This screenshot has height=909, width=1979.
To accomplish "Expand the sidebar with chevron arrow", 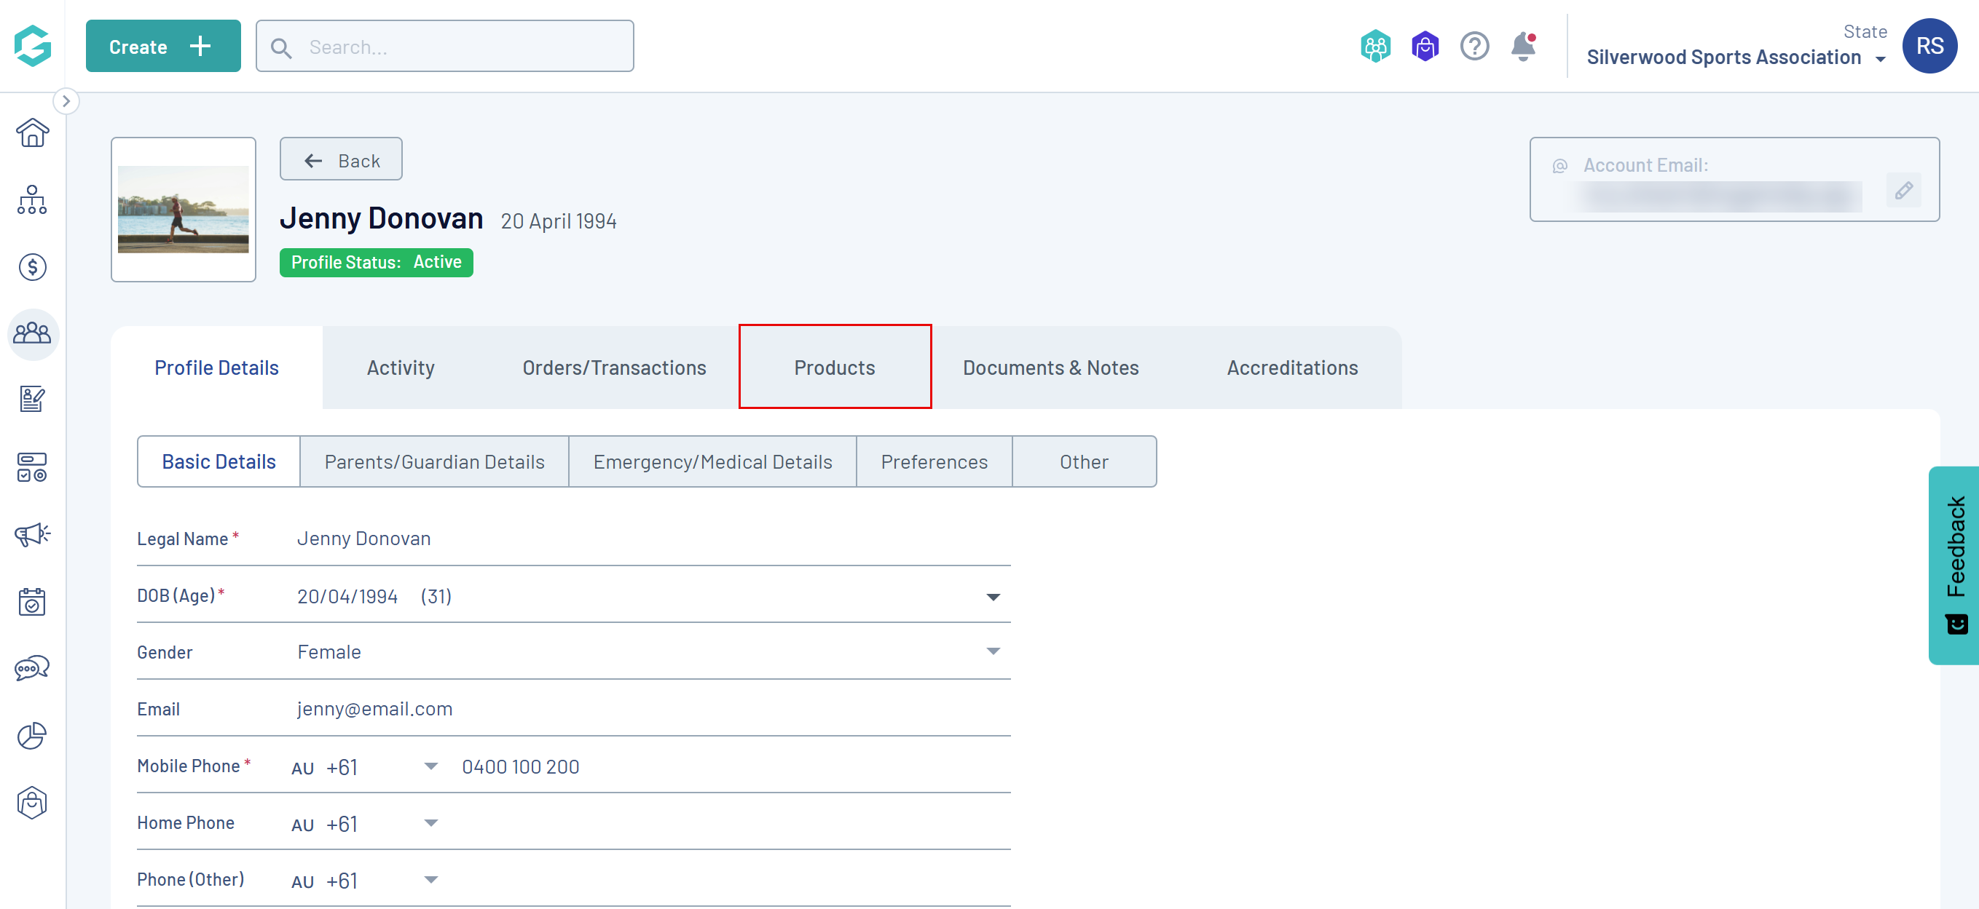I will click(66, 100).
